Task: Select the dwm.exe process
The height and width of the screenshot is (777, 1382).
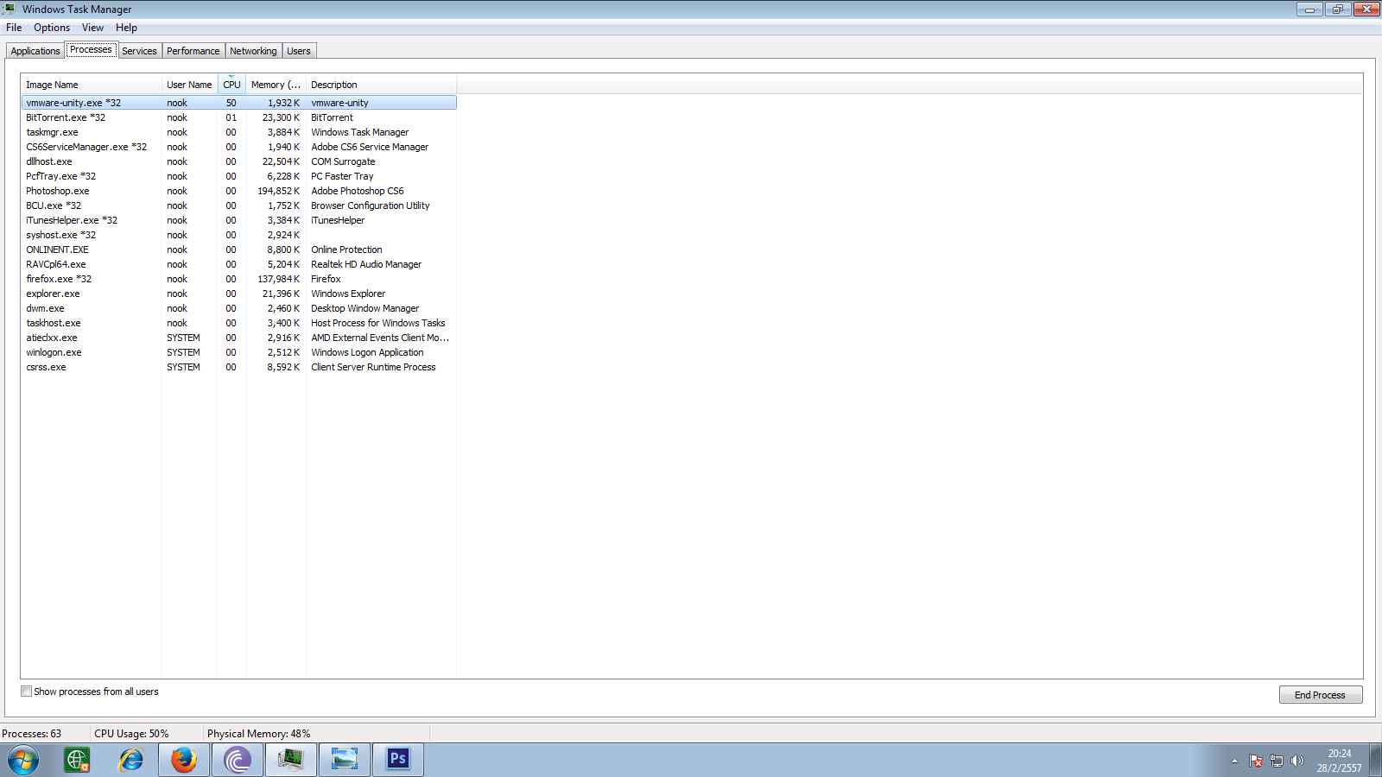Action: click(239, 308)
